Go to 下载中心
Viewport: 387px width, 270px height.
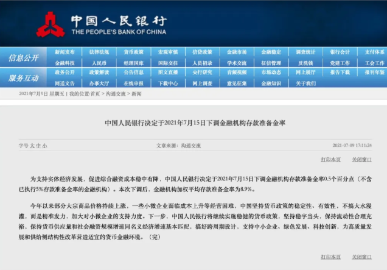pos(168,83)
